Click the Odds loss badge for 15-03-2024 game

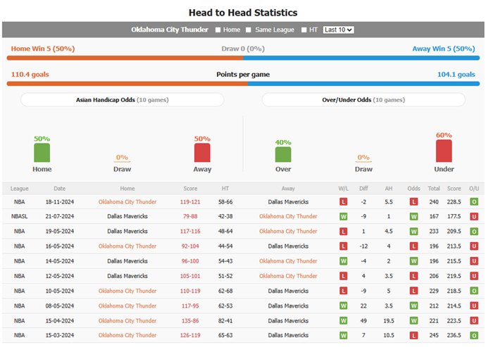[x=413, y=336]
